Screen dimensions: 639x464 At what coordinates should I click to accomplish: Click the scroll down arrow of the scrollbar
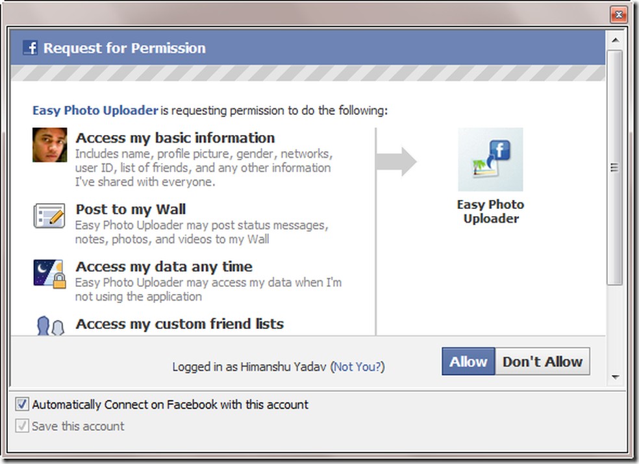tap(614, 376)
